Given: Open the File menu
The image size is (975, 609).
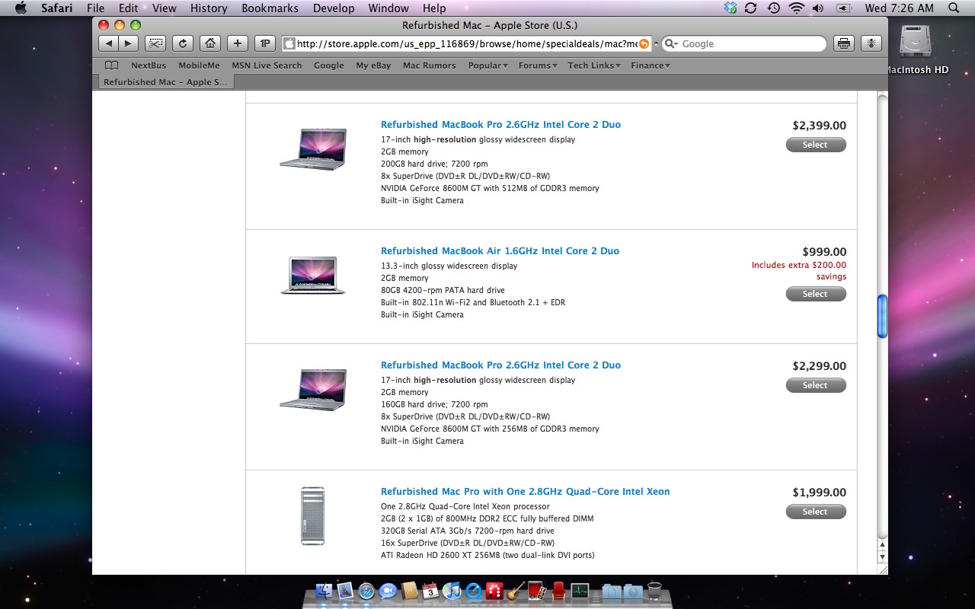Looking at the screenshot, I should [x=95, y=8].
